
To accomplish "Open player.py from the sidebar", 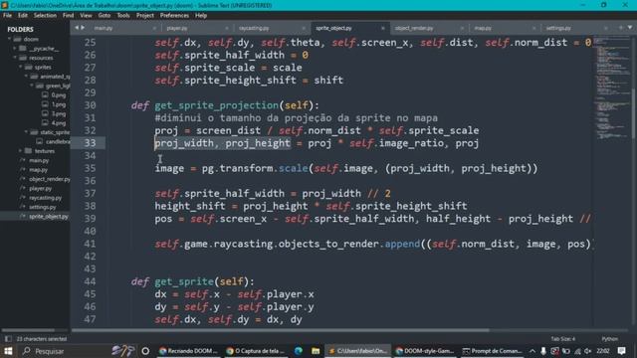I will (40, 188).
